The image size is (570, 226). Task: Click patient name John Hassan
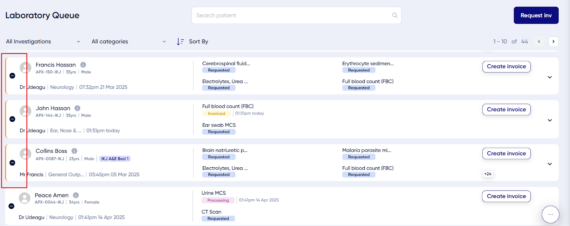pos(53,108)
